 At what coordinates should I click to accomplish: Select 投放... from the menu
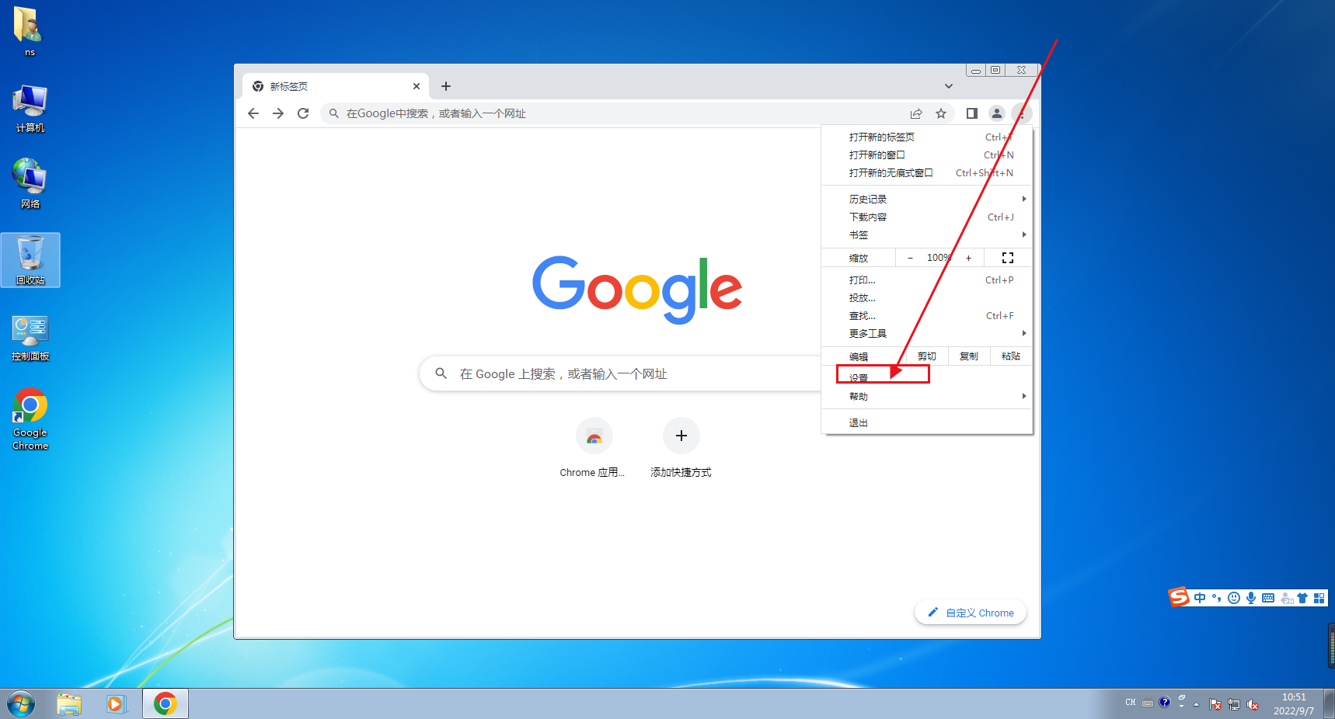coord(927,298)
